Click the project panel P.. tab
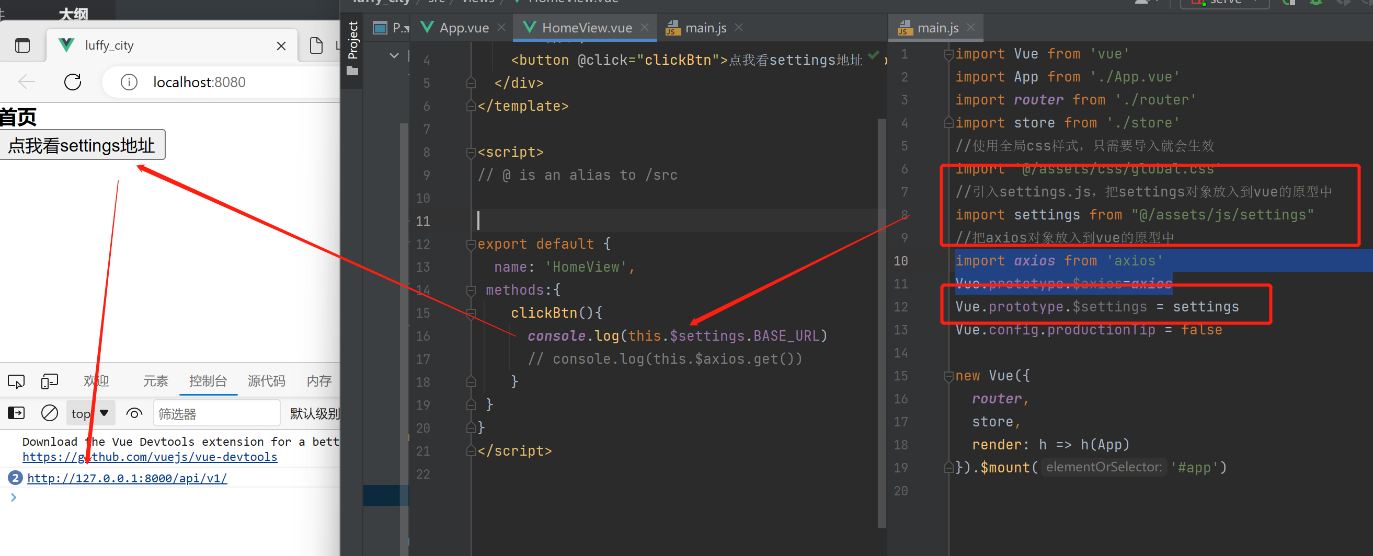This screenshot has width=1373, height=556. pyautogui.click(x=391, y=28)
